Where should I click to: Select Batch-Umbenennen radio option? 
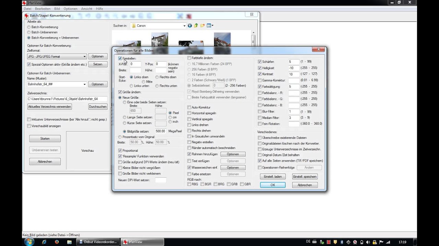(x=29, y=32)
